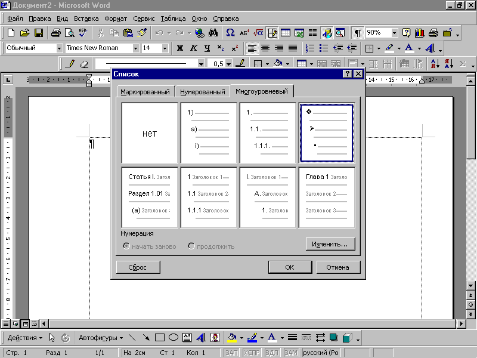Toggle subscript formatting
477x358 pixels.
click(x=221, y=48)
